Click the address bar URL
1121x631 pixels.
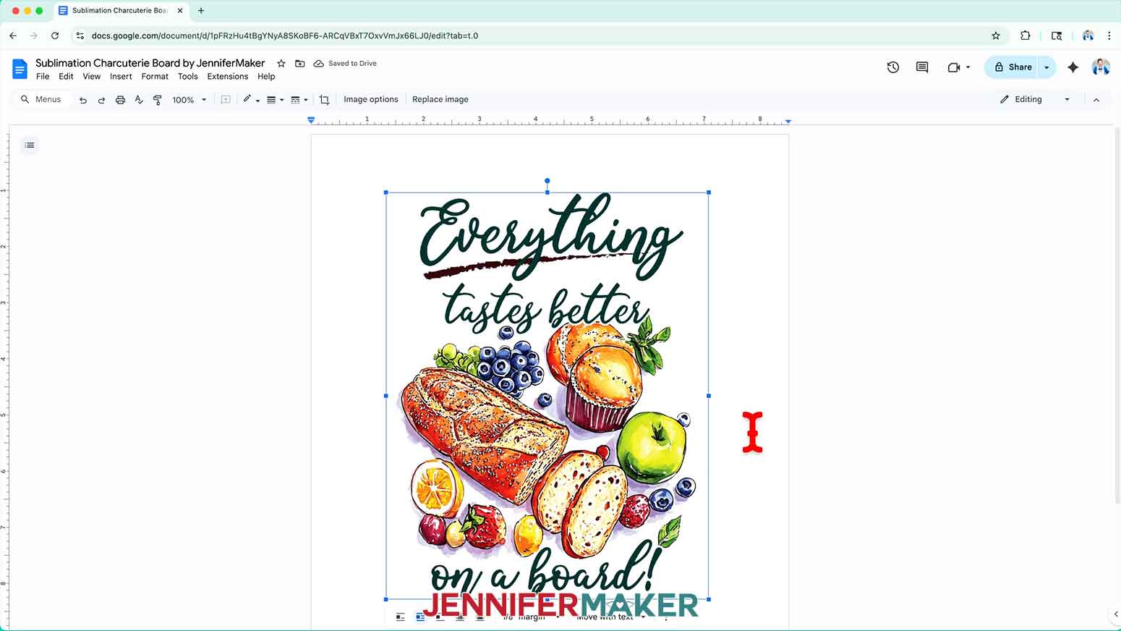[x=285, y=35]
